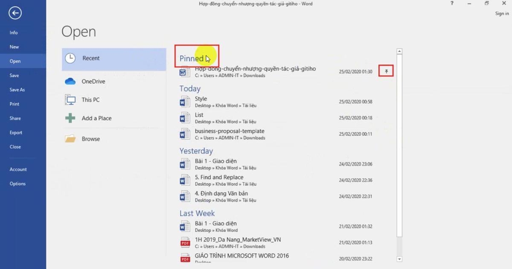The image size is (512, 269).
Task: Select New in the backstage menu
Action: tap(14, 47)
